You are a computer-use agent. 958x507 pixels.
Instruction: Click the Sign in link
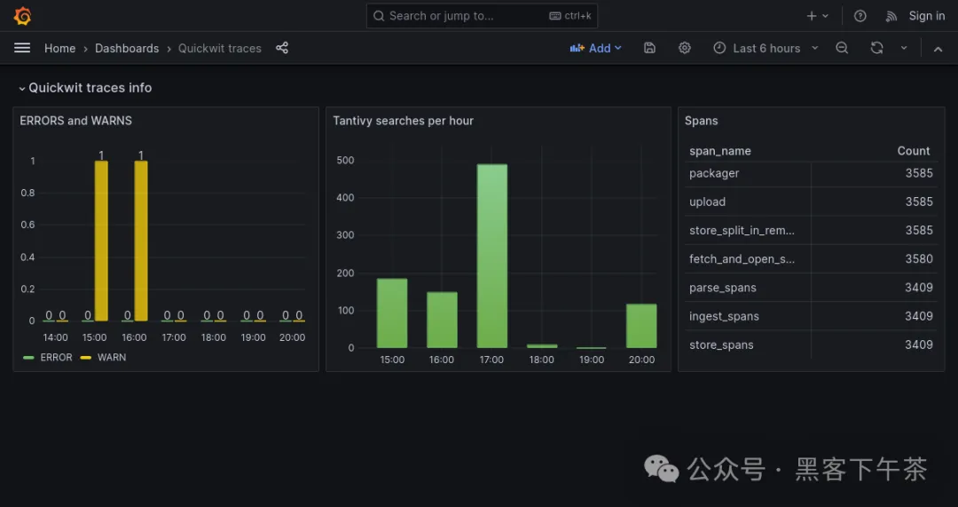click(x=926, y=16)
